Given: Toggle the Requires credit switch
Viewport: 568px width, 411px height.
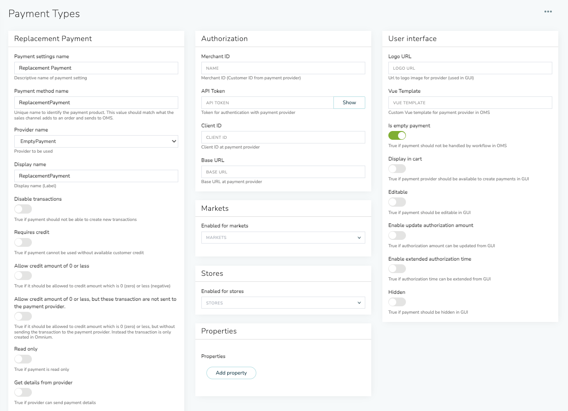Looking at the screenshot, I should click(x=23, y=242).
